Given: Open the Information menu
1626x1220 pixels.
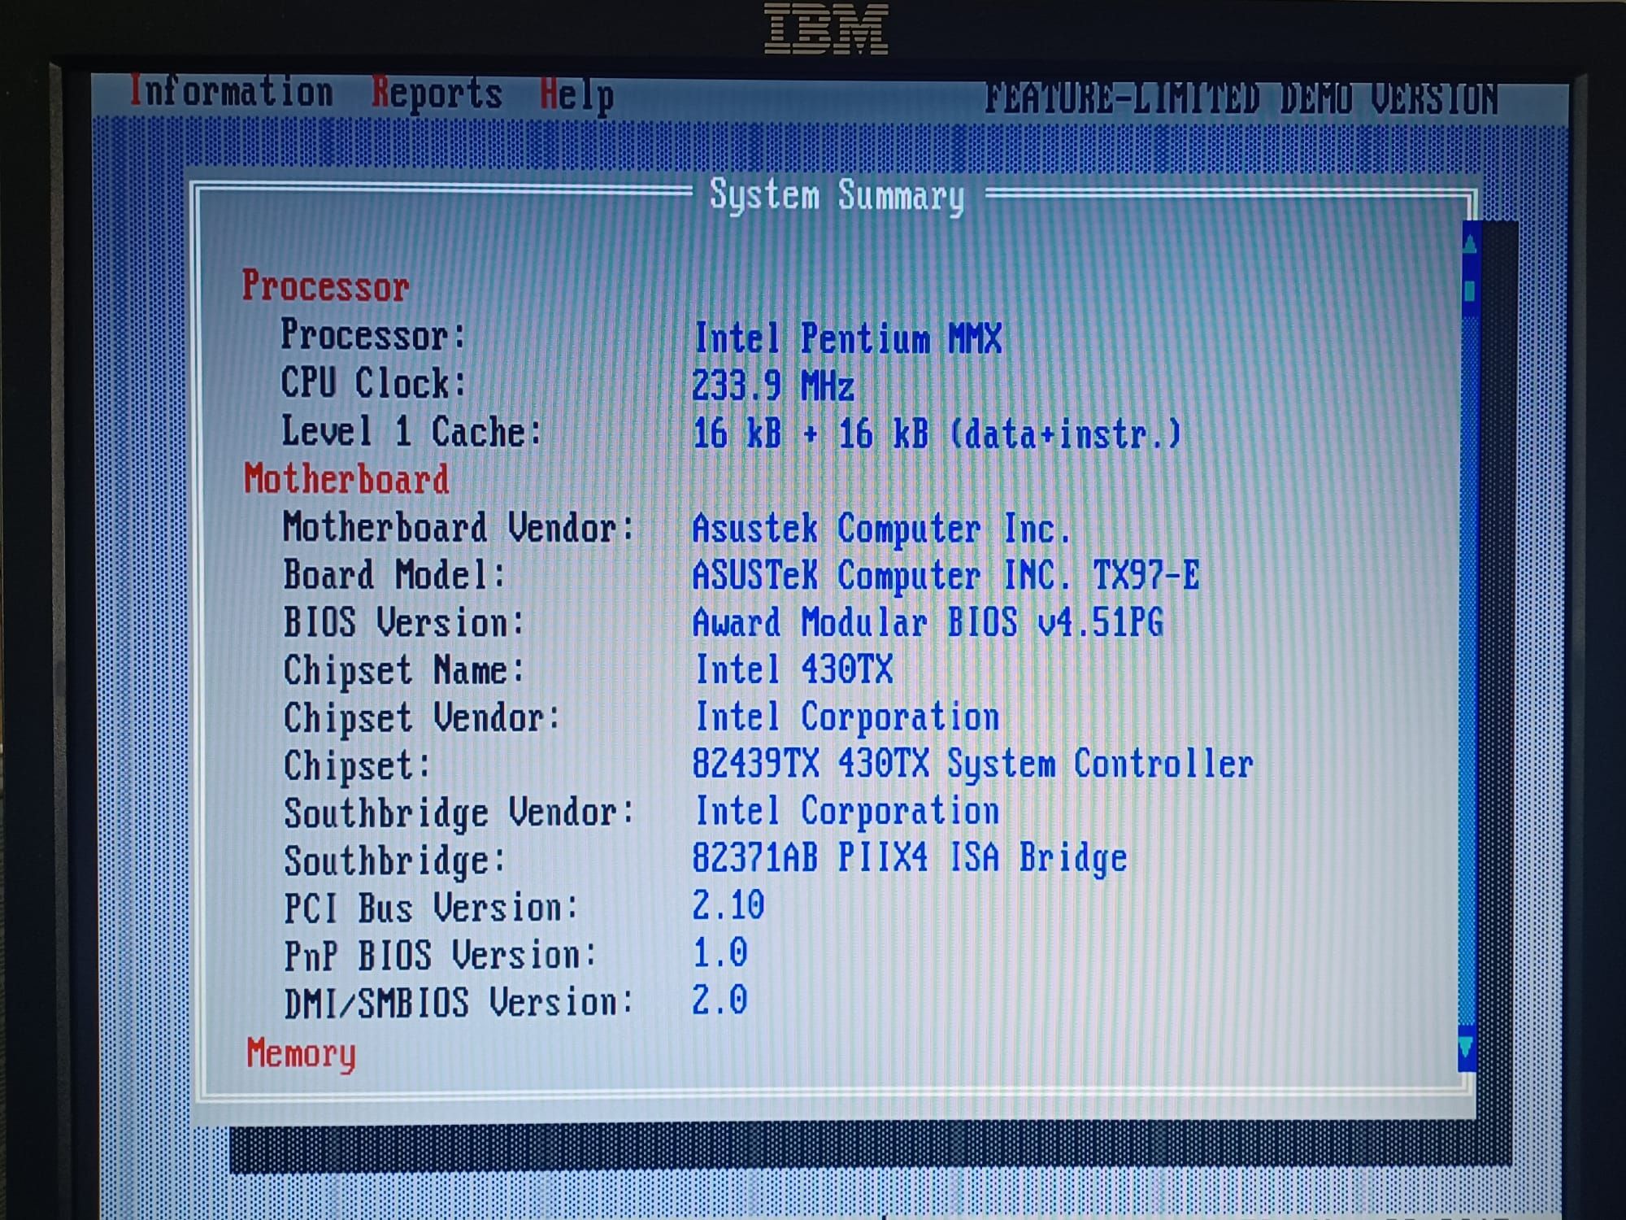Looking at the screenshot, I should point(232,92).
